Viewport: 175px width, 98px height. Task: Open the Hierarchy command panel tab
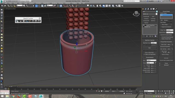click(x=148, y=9)
